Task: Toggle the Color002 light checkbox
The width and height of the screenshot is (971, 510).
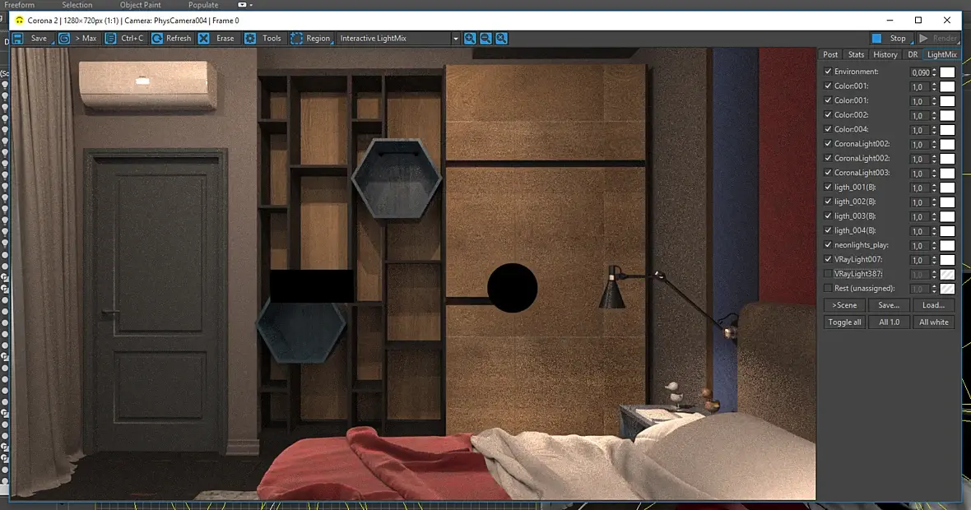Action: click(x=828, y=114)
